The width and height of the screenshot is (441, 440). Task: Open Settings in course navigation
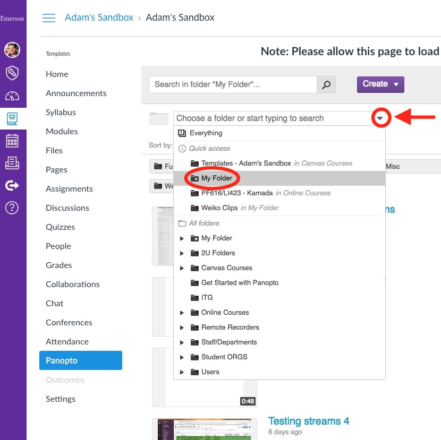(61, 399)
